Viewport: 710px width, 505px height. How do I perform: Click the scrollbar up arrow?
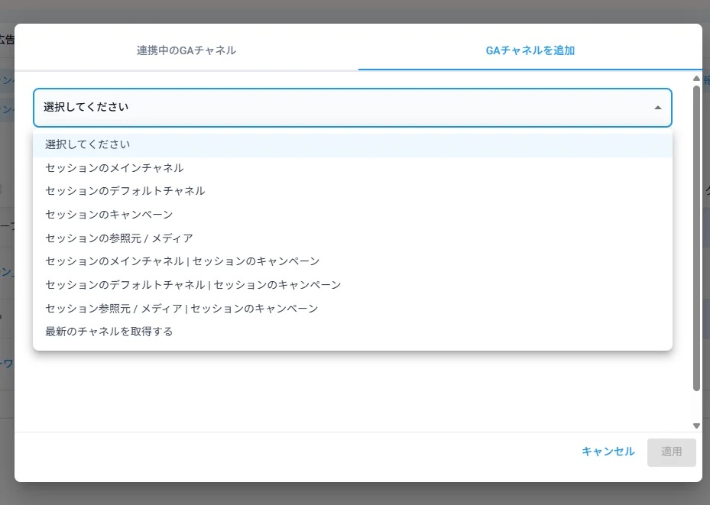coord(696,78)
